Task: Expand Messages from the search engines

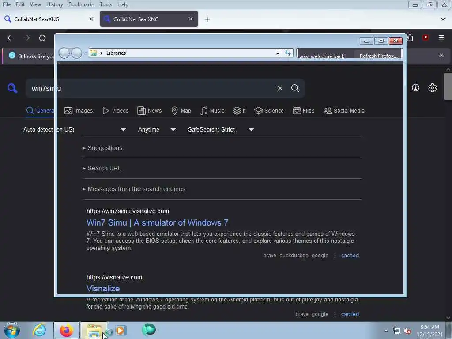Action: pyautogui.click(x=134, y=189)
